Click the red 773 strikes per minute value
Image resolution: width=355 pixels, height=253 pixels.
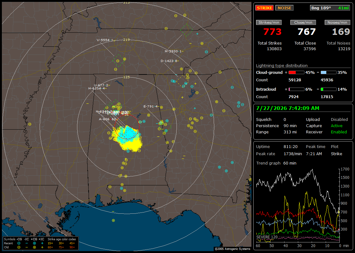pyautogui.click(x=272, y=32)
